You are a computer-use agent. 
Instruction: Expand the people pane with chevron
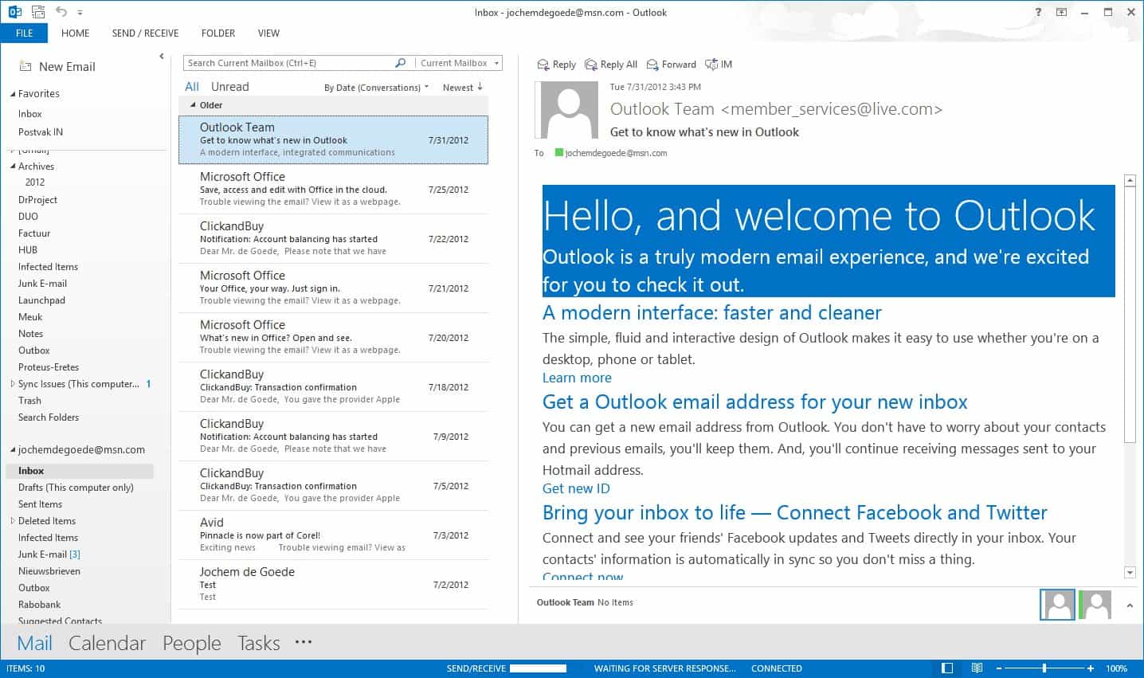point(1129,605)
